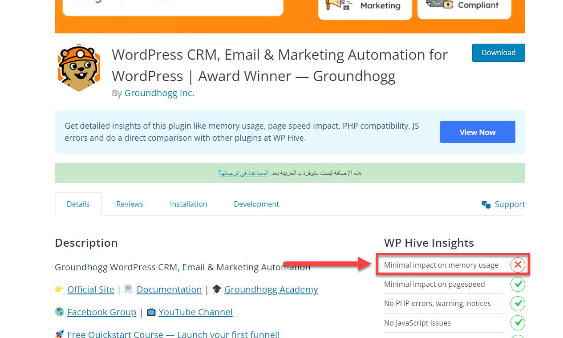Screen dimensions: 563x338
Task: Click the document emoji before Documentation
Action: click(129, 289)
